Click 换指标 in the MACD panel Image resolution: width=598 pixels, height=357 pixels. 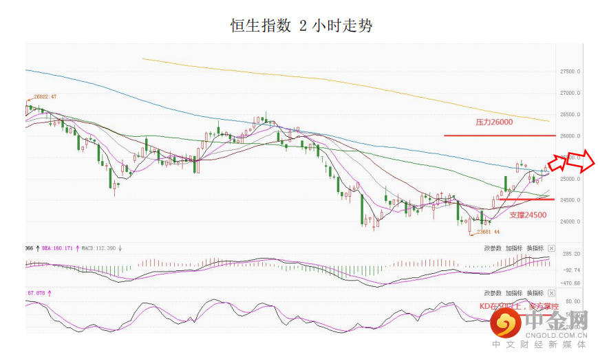tap(535, 248)
